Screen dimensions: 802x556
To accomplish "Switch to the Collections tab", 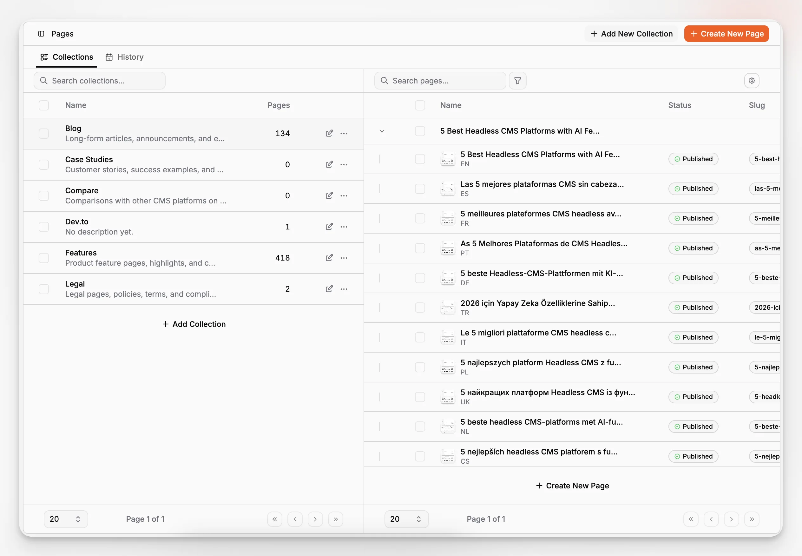I will pos(67,57).
